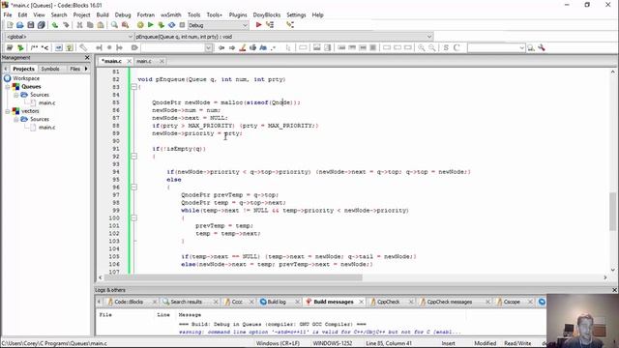Click the wrench options icon right of the search box
Screen dimensions: 619x348
coord(542,47)
